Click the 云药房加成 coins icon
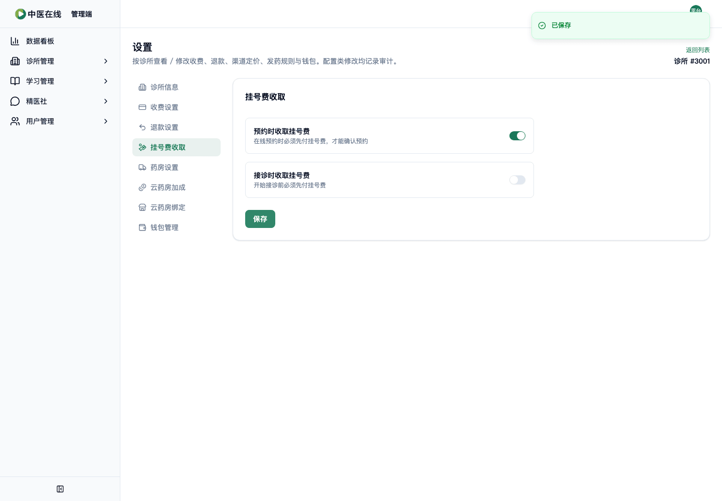This screenshot has width=722, height=501. coord(142,187)
